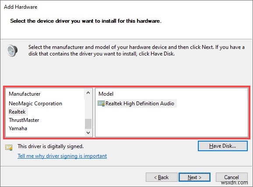Select ThrustMaster manufacturer entry
The image size is (253, 187).
(24, 120)
